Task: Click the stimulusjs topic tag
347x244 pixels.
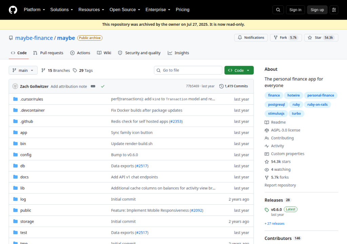Action: pyautogui.click(x=276, y=114)
